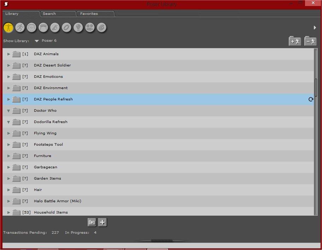Click the remove runtime library folder icon
Screen dimensions: 322x250
point(310,41)
